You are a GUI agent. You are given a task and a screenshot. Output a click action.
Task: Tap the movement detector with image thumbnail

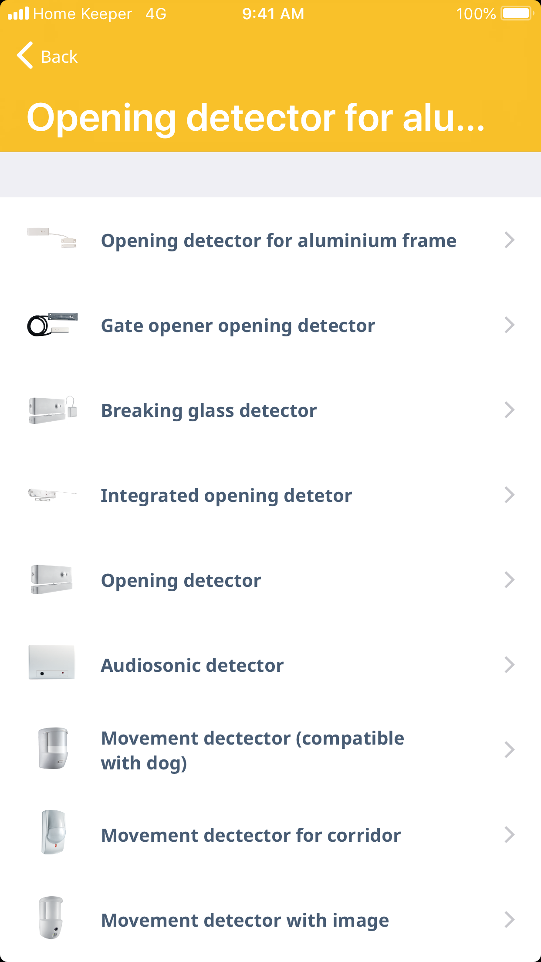[x=51, y=917]
